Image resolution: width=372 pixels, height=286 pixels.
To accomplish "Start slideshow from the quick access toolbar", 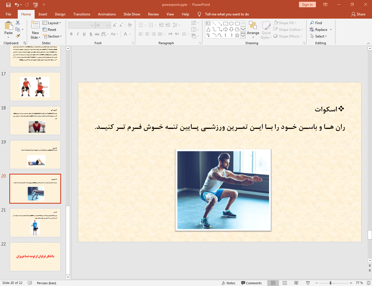I will [x=35, y=5].
